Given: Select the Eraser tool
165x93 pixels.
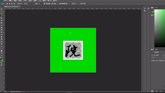Looking at the screenshot, I should [2, 32].
